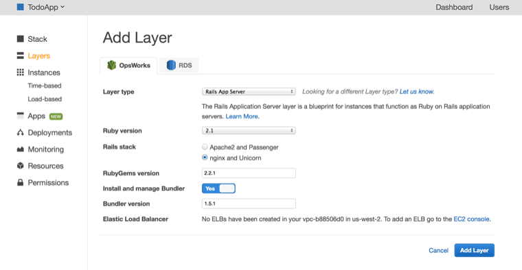Select Apache2 and Passenger radio button
The height and width of the screenshot is (270, 522).
point(205,147)
